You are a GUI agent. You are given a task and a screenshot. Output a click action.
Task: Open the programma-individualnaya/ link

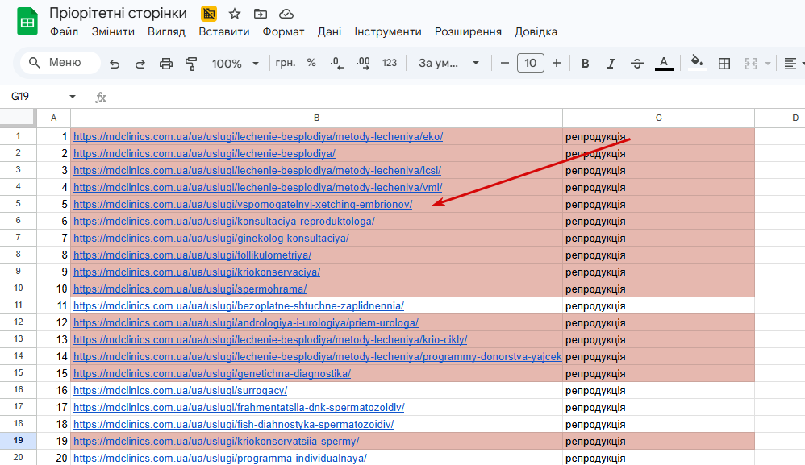(220, 458)
